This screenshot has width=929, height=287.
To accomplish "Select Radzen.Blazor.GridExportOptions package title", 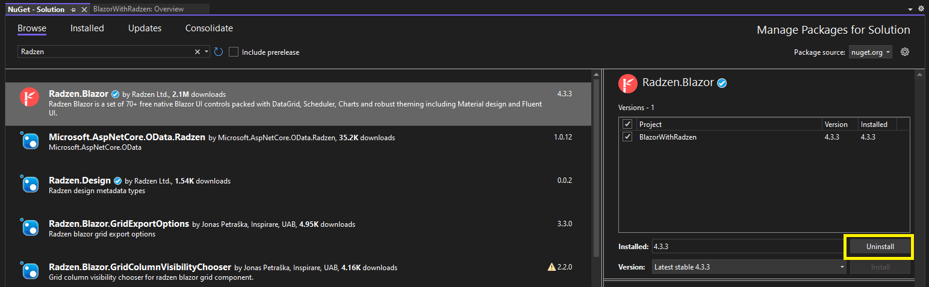I will pyautogui.click(x=119, y=224).
